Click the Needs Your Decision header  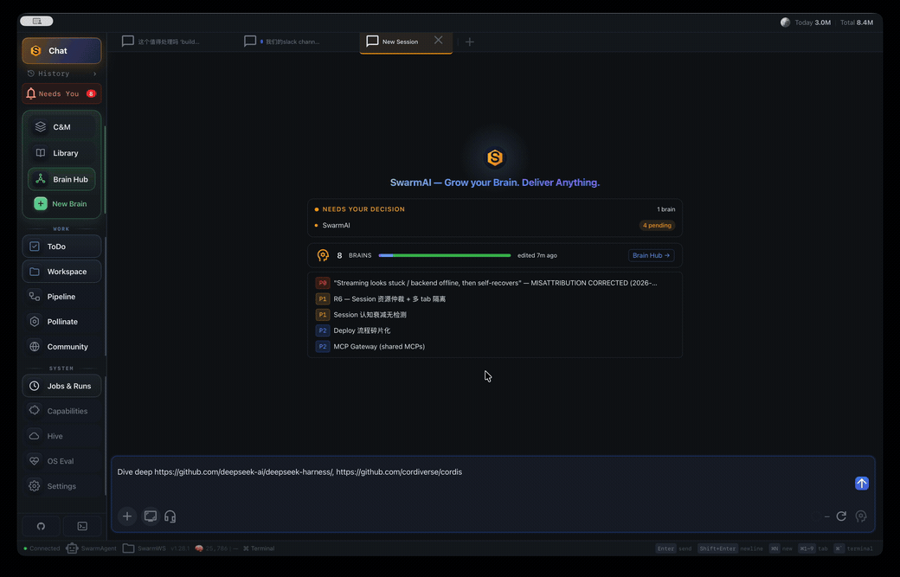click(363, 209)
